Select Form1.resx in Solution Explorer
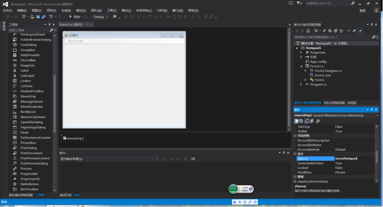383x207 pixels. click(x=323, y=75)
